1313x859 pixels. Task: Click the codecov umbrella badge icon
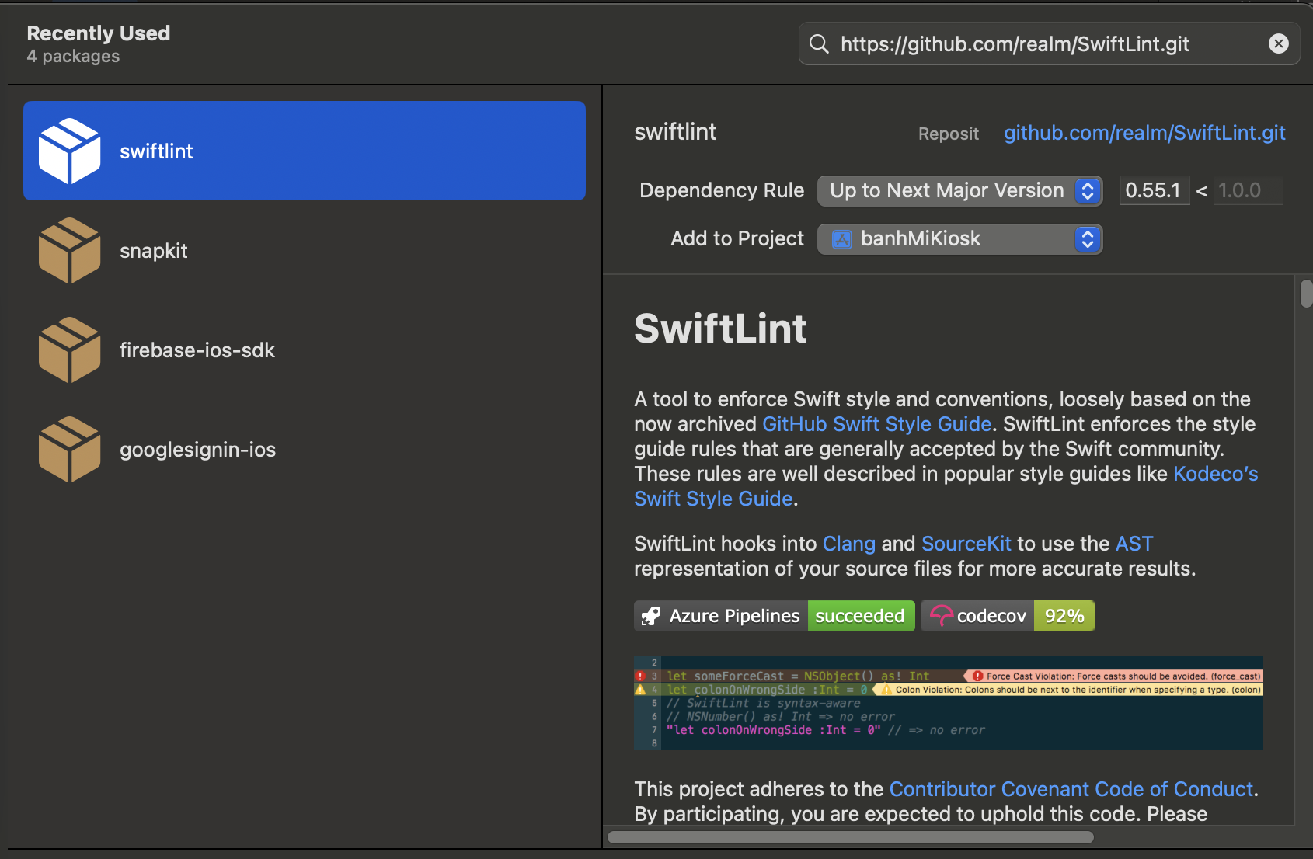[x=941, y=616]
